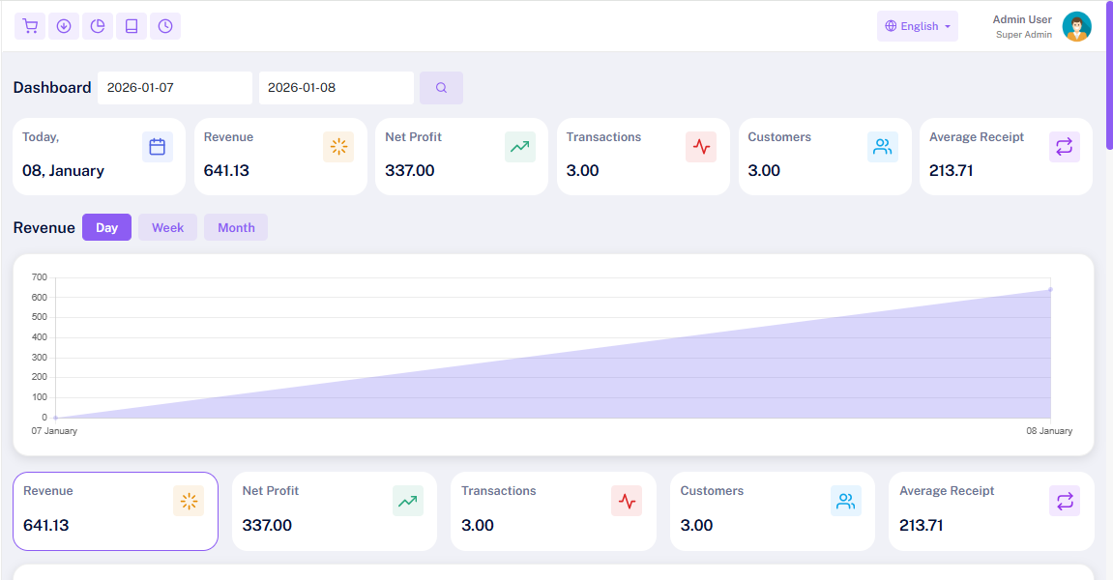Open the clock history icon

coord(165,26)
